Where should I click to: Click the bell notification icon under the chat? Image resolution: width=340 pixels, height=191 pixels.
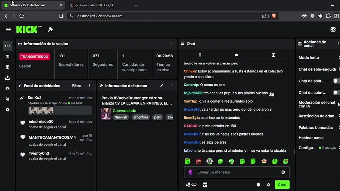[258, 185]
